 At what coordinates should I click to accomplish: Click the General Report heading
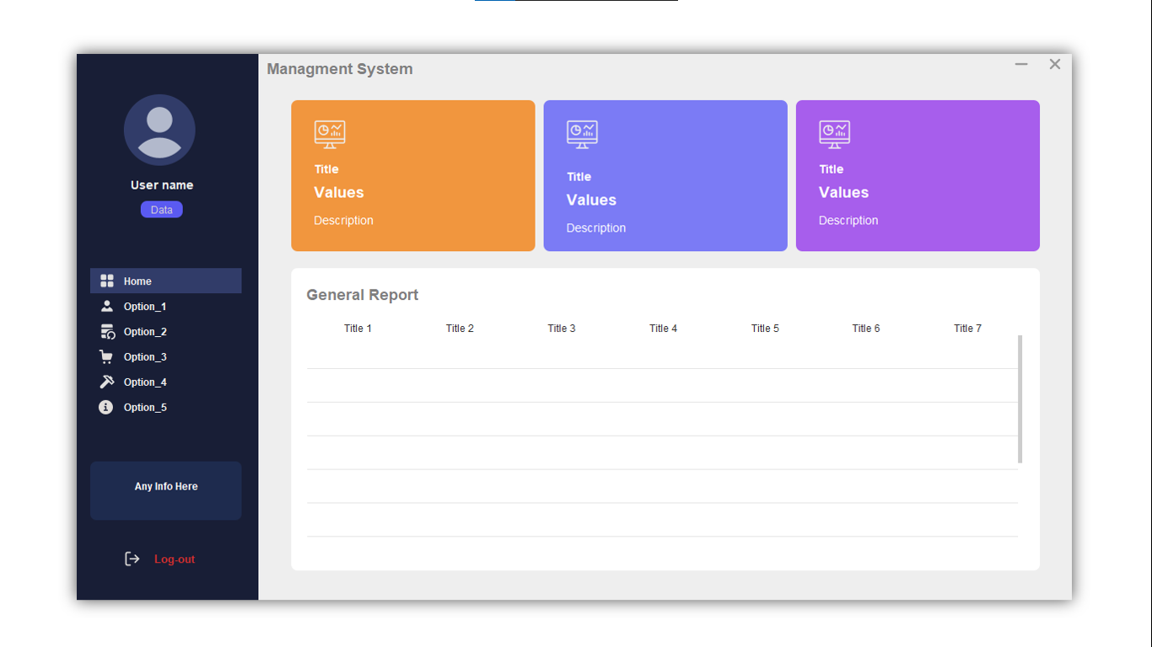tap(363, 295)
